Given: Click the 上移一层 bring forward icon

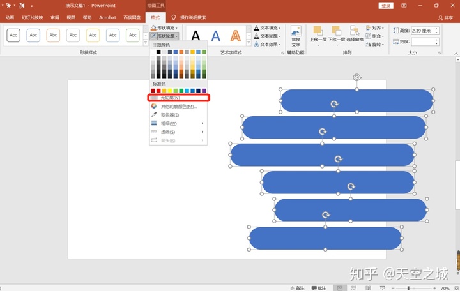Looking at the screenshot, I should [x=318, y=31].
